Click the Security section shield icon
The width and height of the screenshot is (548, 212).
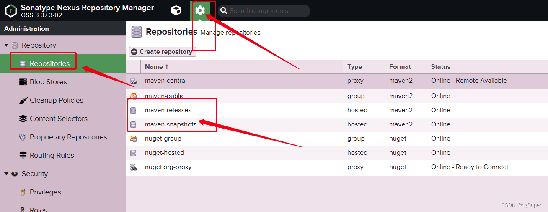tap(15, 174)
